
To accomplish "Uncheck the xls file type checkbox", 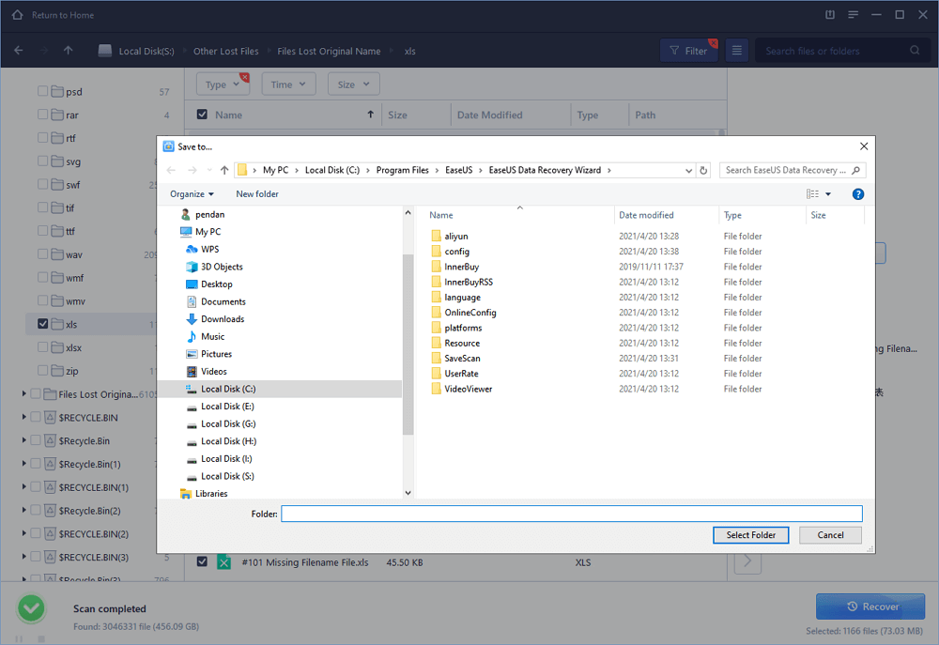I will tap(43, 324).
